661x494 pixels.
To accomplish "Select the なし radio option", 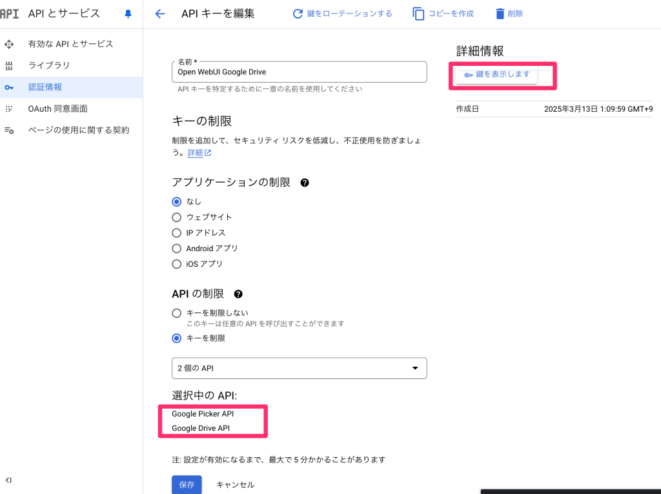I will coord(177,201).
